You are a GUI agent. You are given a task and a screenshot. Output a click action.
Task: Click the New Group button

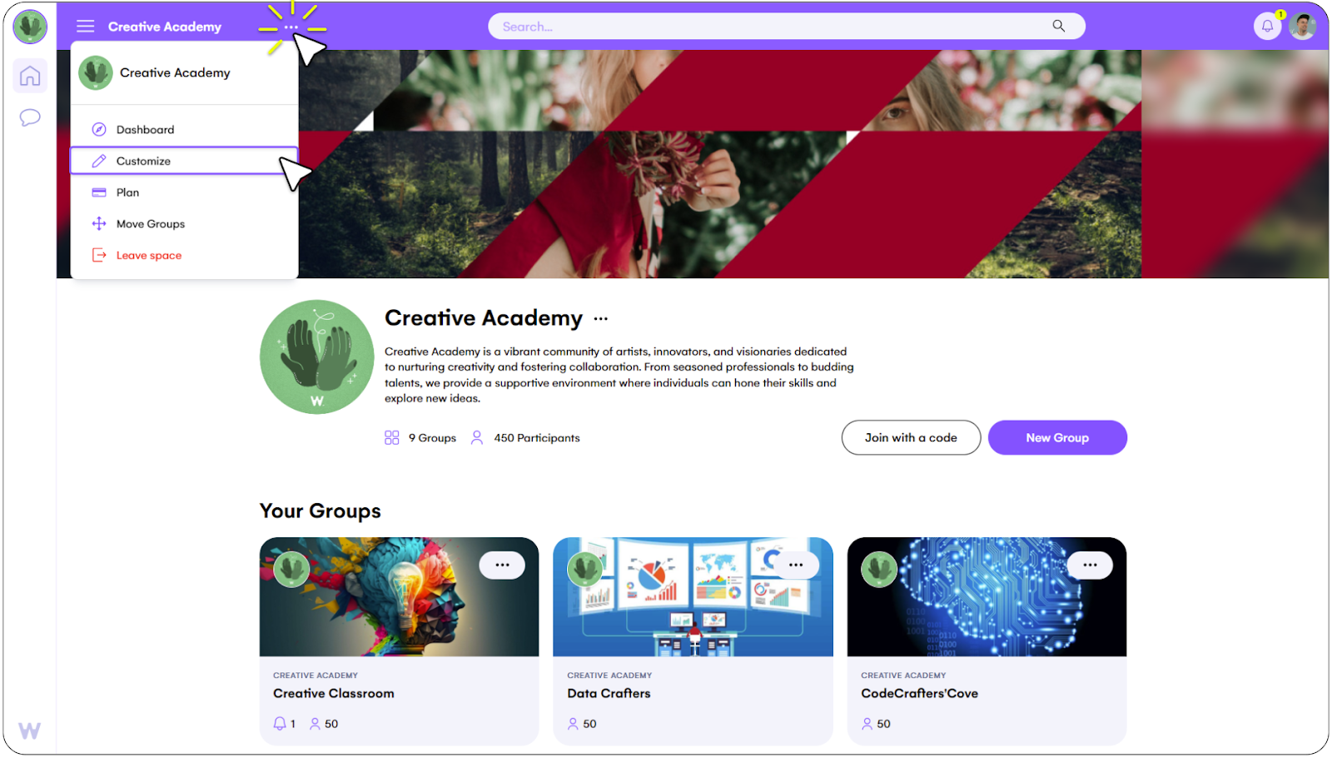click(x=1057, y=437)
